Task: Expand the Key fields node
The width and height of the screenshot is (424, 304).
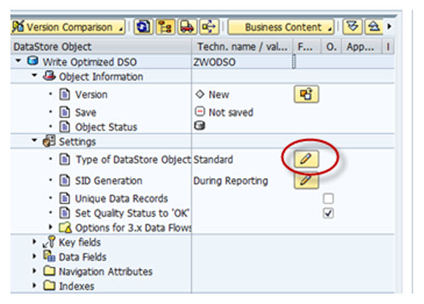Action: [35, 243]
